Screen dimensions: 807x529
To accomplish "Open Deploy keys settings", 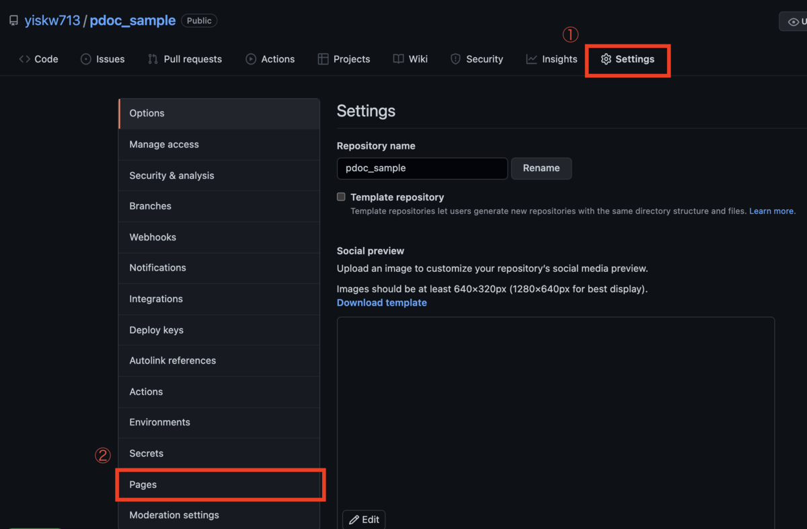I will tap(156, 330).
